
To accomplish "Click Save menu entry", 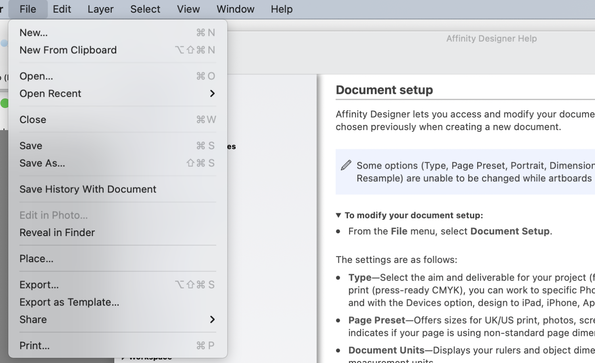I will tap(118, 146).
